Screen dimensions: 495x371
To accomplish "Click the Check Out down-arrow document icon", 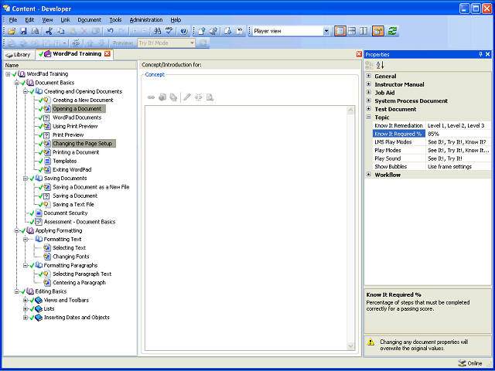I will (x=228, y=31).
